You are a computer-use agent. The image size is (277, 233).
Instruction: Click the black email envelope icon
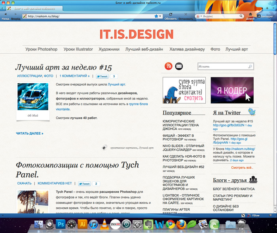point(179,66)
